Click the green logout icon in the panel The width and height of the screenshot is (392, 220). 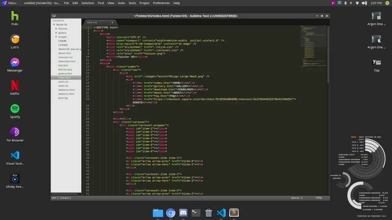pos(387,3)
